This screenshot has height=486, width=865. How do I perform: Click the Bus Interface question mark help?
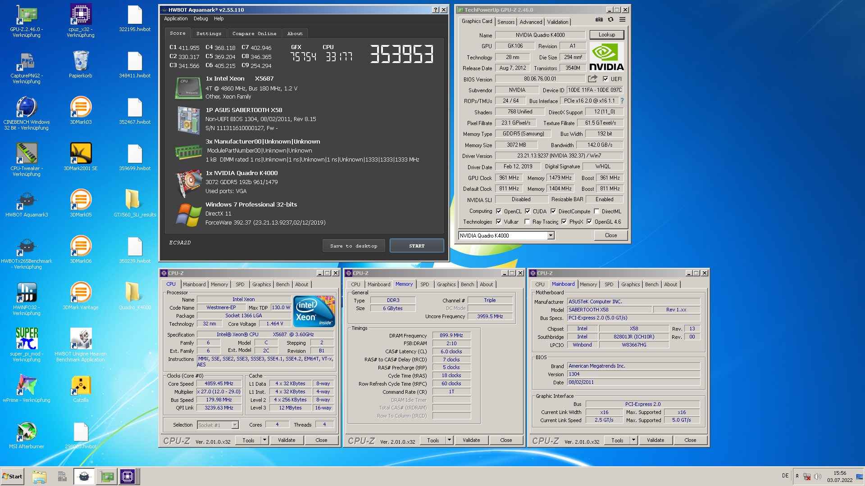tap(622, 101)
